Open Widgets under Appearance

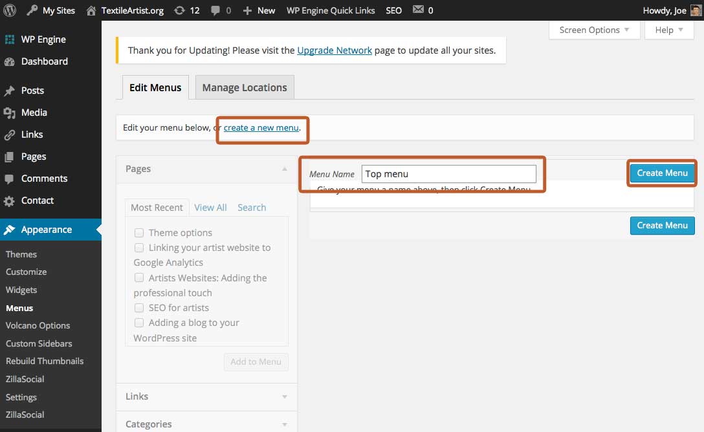point(21,290)
